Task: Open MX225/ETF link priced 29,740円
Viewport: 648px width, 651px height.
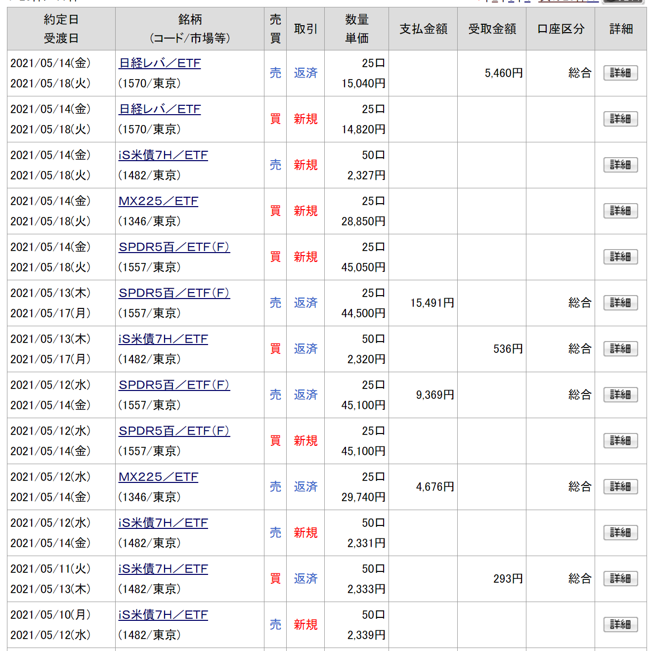Action: click(158, 477)
